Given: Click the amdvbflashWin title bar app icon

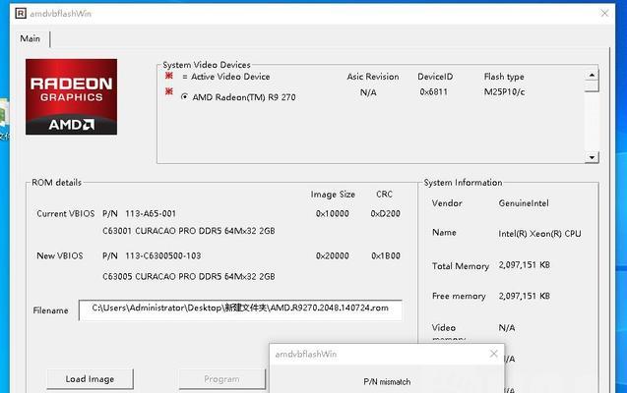Looking at the screenshot, I should point(21,13).
